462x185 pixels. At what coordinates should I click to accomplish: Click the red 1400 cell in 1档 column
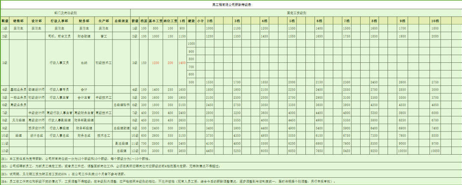point(182,62)
